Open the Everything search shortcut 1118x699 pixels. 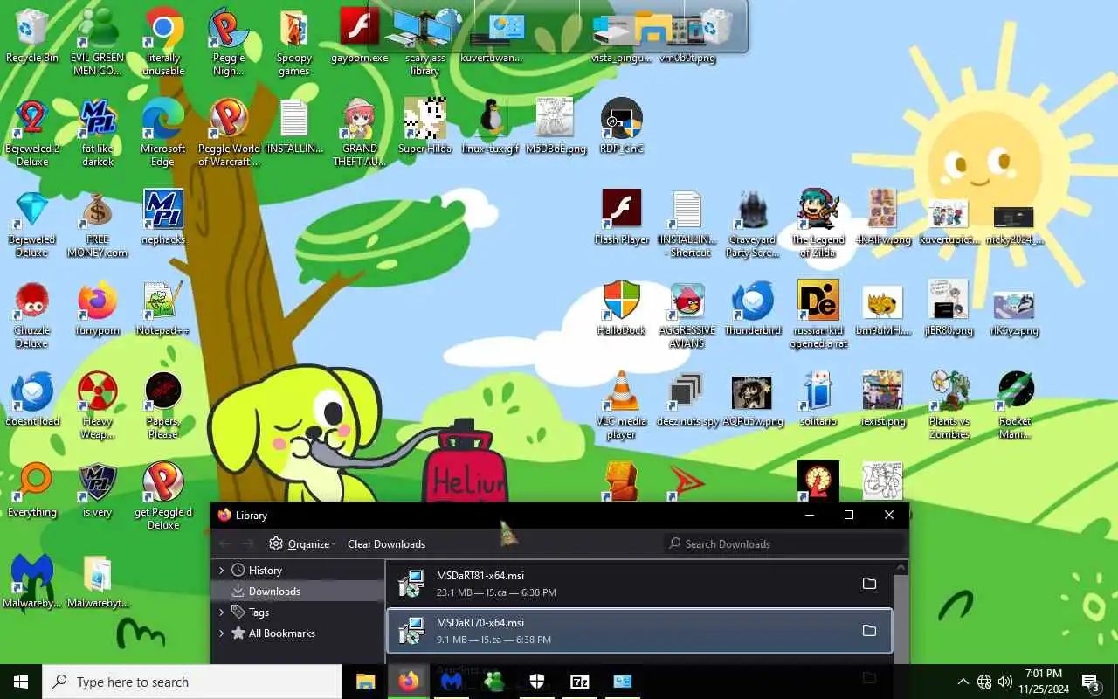[32, 489]
